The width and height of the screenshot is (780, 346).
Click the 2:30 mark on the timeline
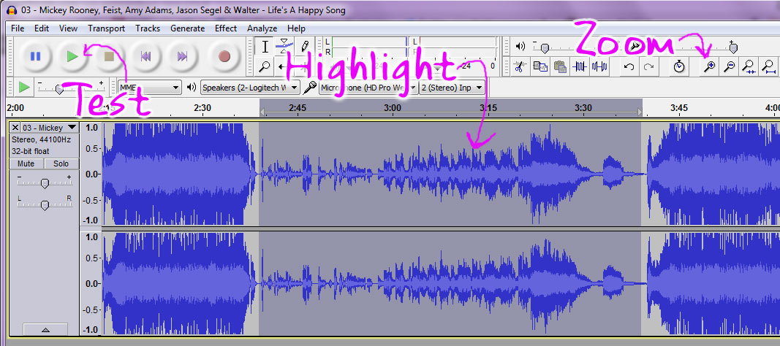[x=202, y=108]
